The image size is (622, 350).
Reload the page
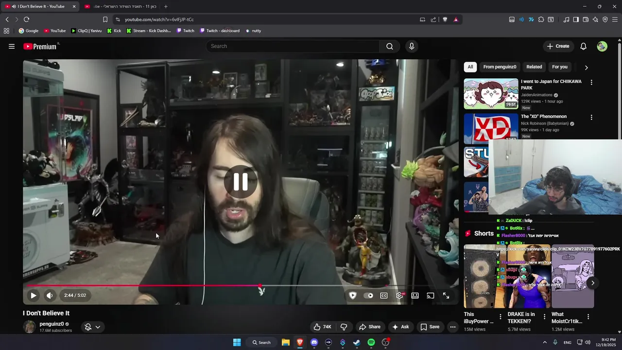click(x=26, y=19)
